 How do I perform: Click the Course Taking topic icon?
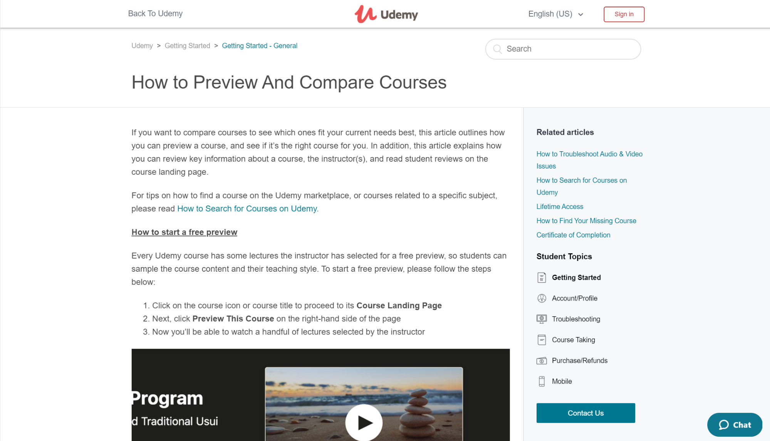click(542, 339)
